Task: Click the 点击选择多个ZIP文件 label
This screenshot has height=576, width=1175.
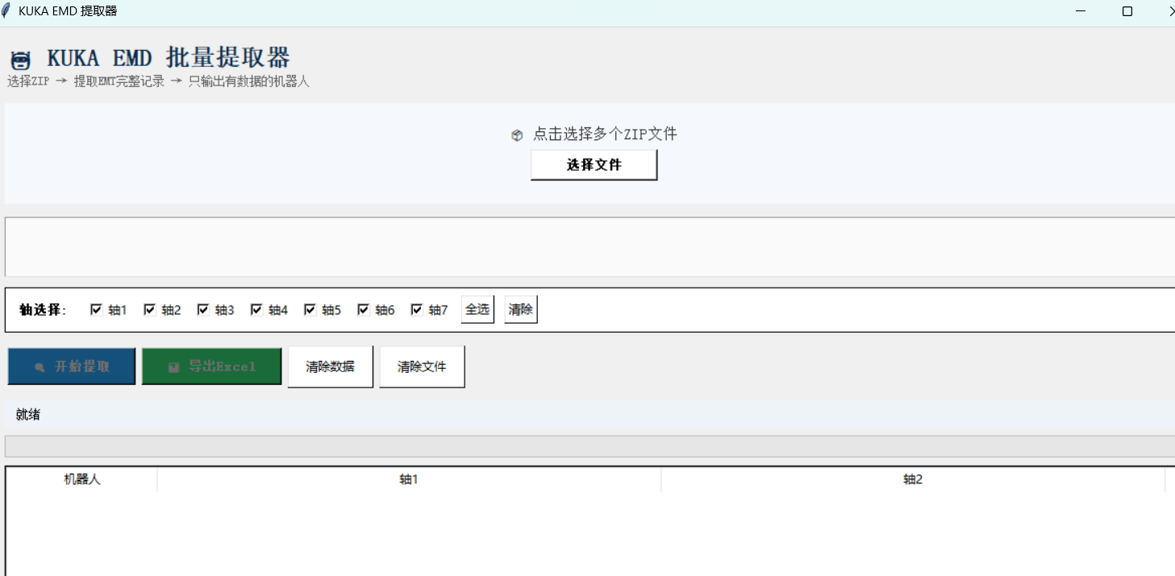Action: click(605, 135)
